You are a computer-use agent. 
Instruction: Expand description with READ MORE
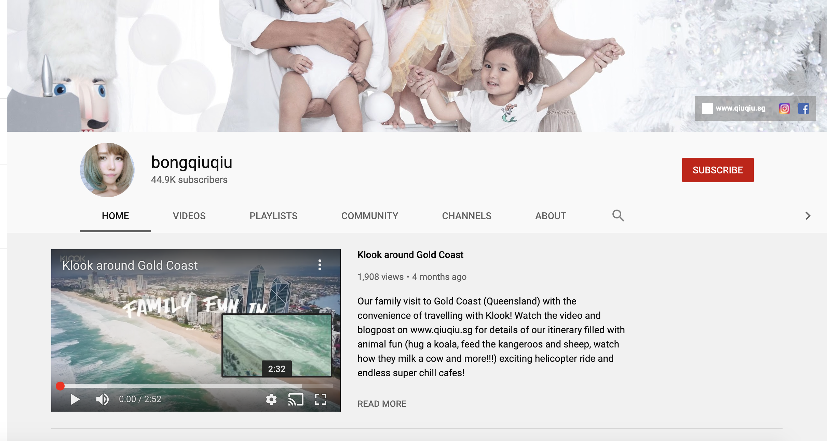(382, 404)
